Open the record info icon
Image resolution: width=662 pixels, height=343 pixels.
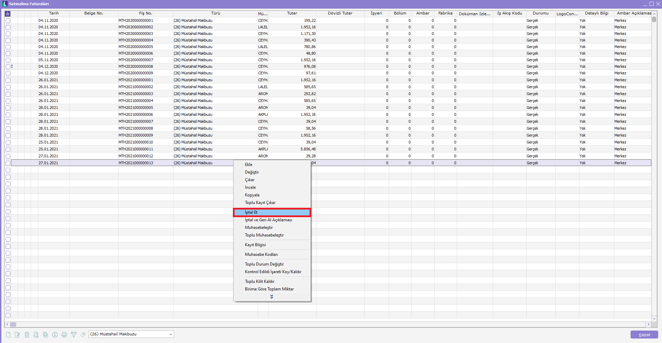pos(55,335)
